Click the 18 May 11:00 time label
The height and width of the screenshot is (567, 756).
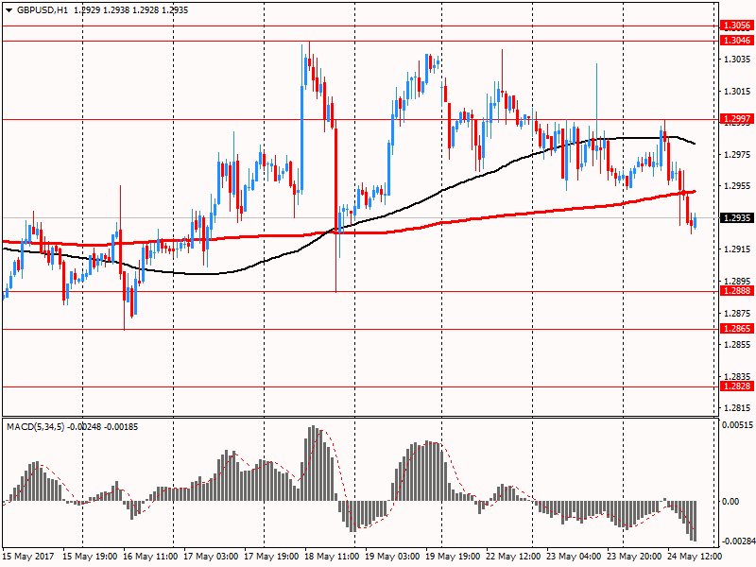pyautogui.click(x=333, y=557)
